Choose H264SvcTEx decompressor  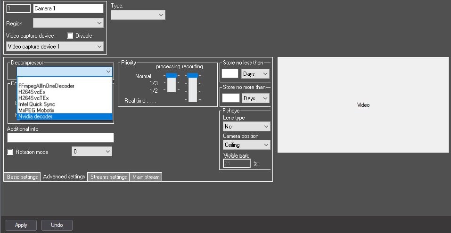(65, 98)
